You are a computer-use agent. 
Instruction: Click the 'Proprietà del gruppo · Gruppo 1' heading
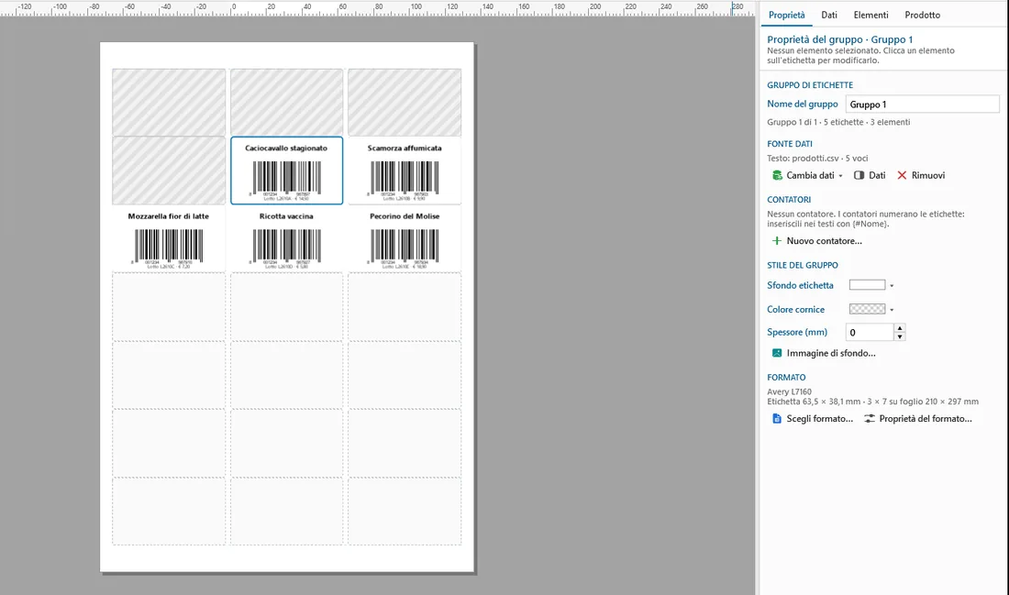[839, 39]
